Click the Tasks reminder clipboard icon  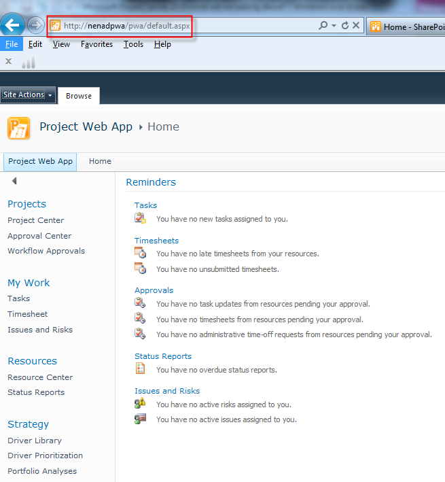[x=140, y=218]
